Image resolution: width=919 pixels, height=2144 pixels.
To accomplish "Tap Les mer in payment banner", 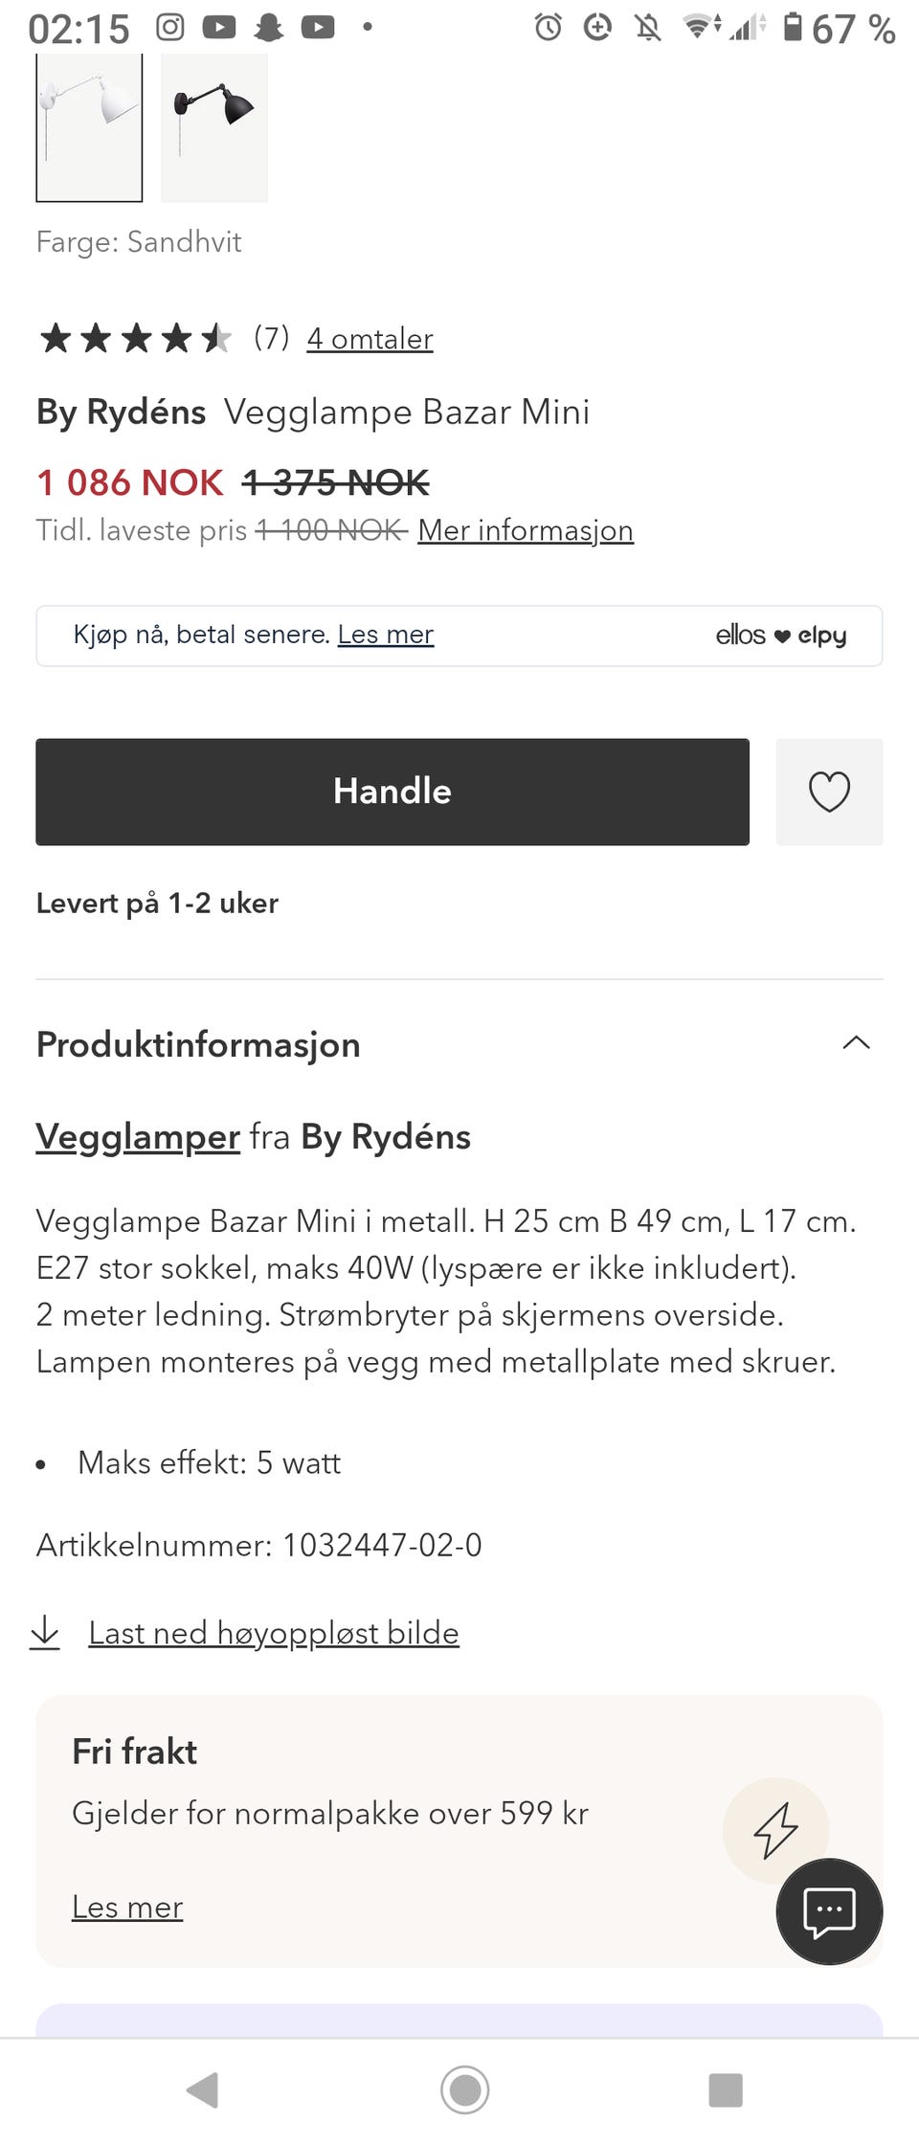I will (x=386, y=635).
